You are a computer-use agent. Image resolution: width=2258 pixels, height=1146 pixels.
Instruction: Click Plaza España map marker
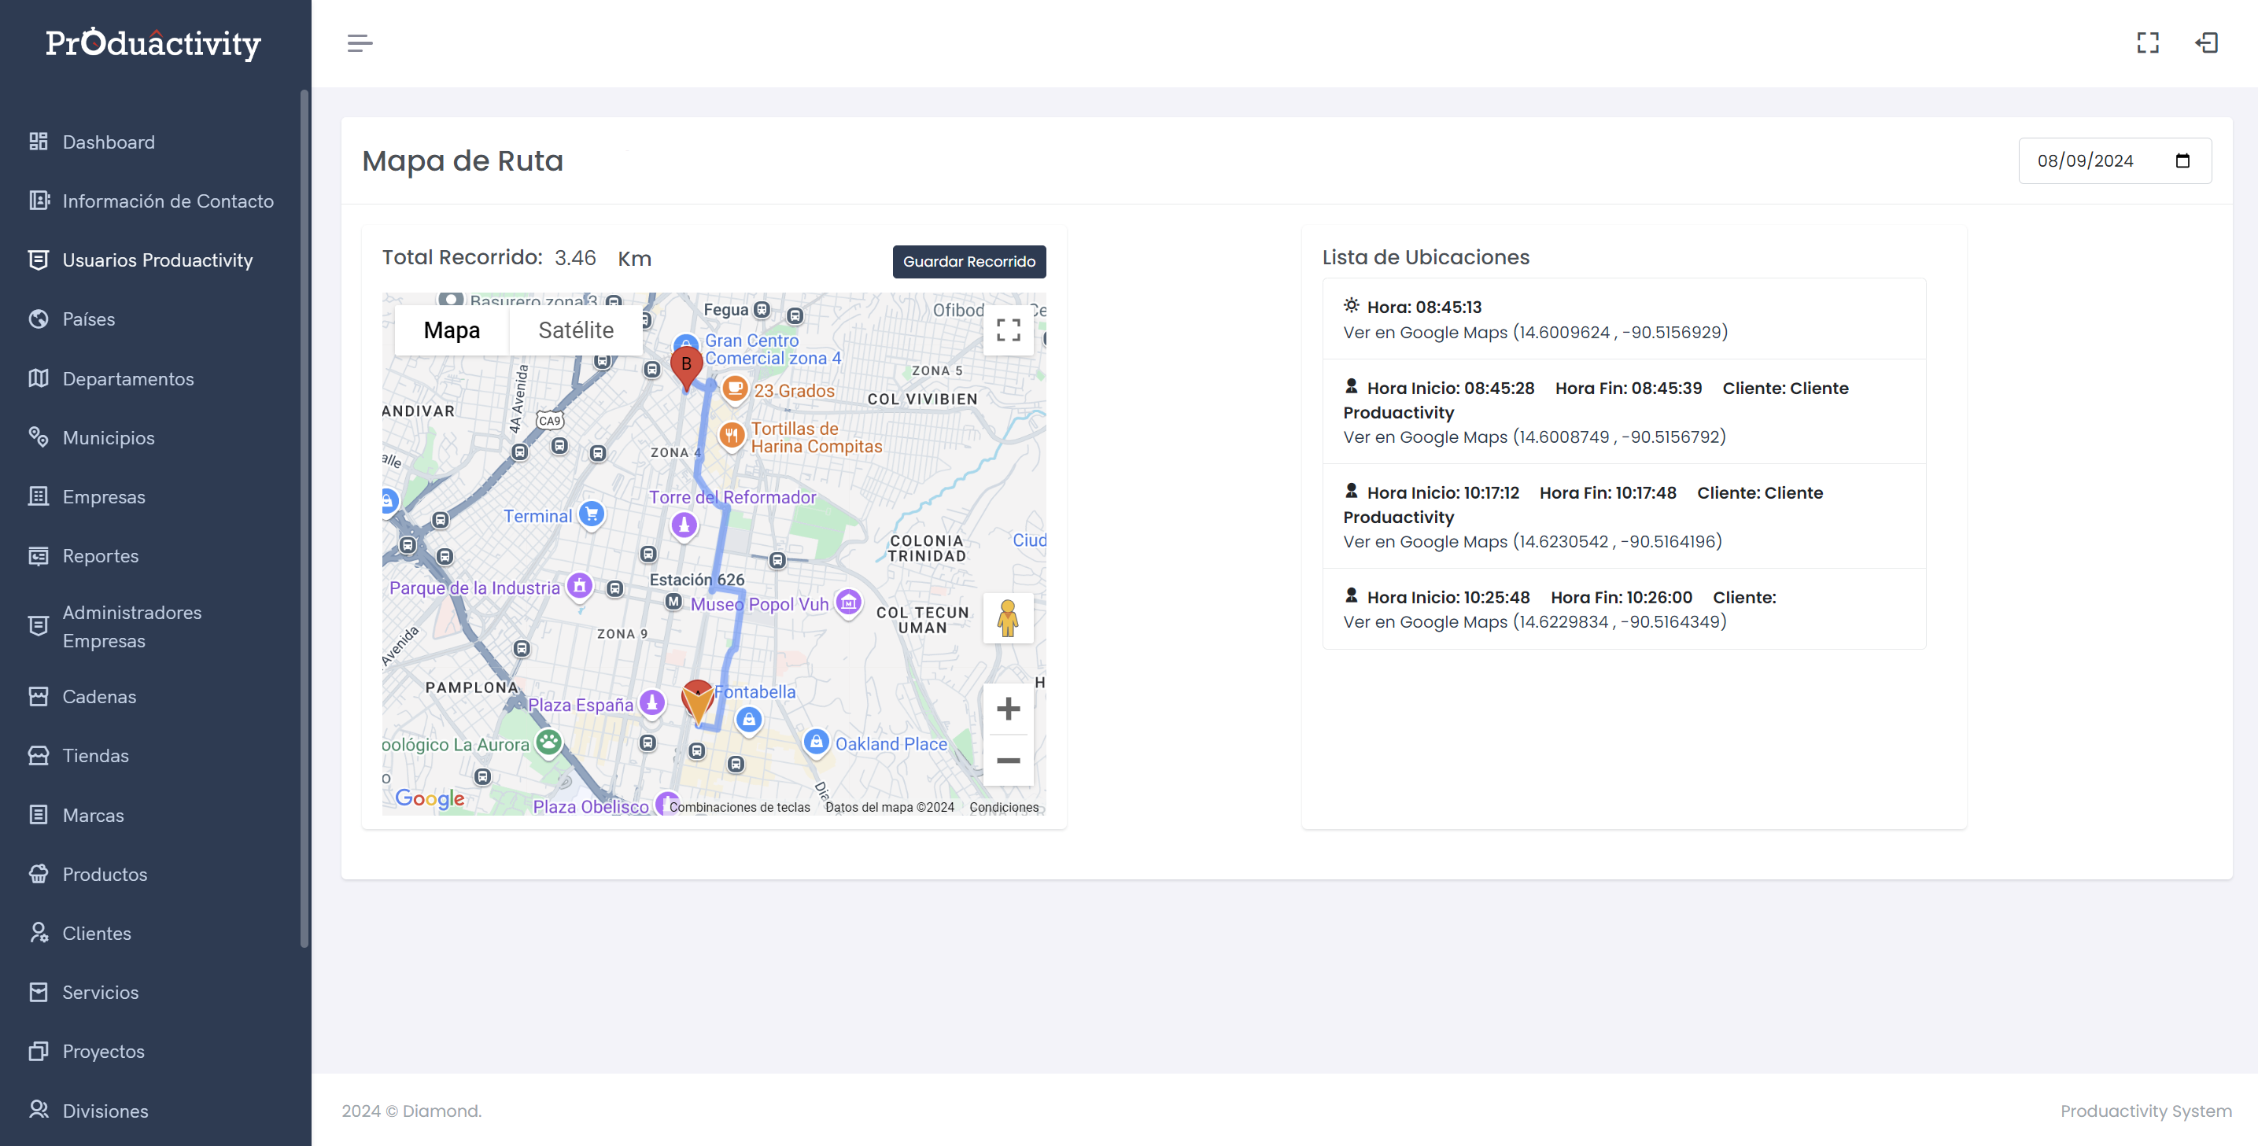tap(651, 702)
